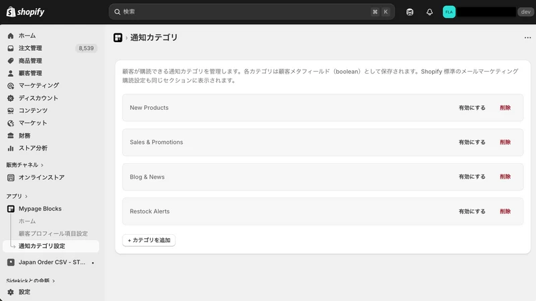Open Mypage Blocks app icon in sidebar

tap(11, 209)
